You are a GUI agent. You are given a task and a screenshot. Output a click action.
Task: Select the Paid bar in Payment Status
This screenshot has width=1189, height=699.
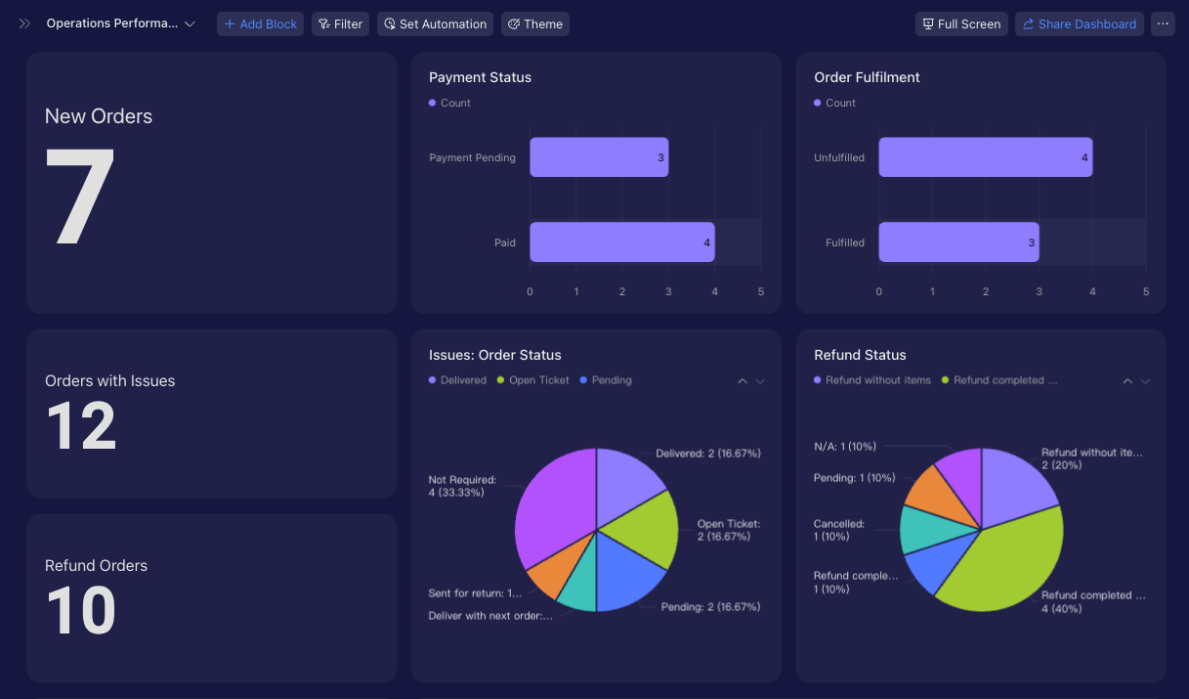coord(621,242)
